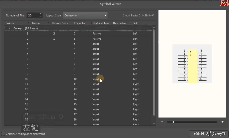This screenshot has width=229, height=138.
Task: Click the Side column header
Action: point(136,23)
